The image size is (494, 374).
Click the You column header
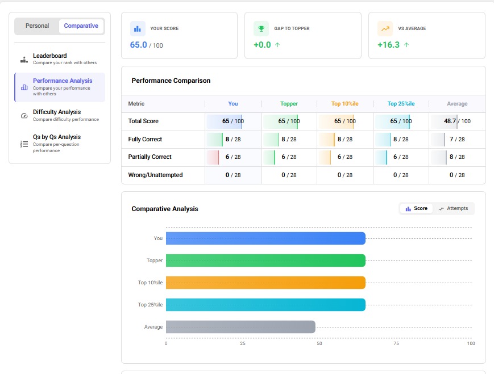(x=233, y=104)
